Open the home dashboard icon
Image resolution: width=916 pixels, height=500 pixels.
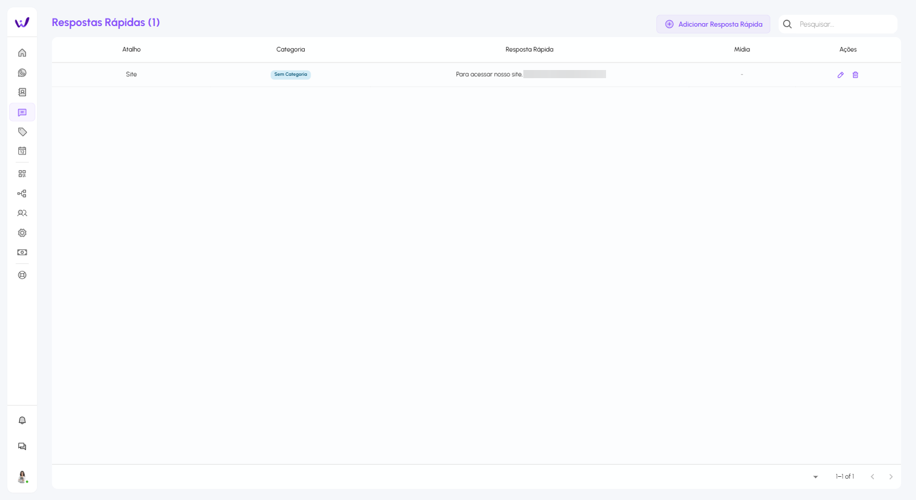point(22,53)
